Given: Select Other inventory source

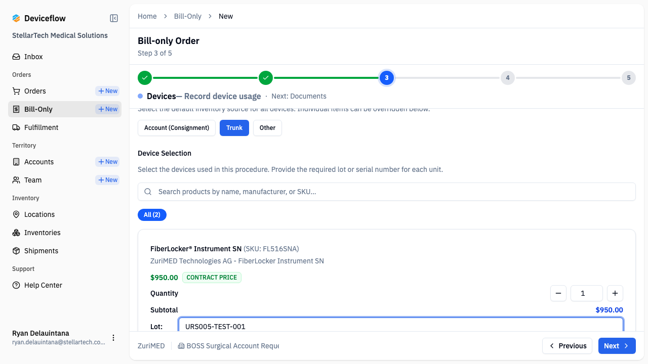Looking at the screenshot, I should pos(267,128).
